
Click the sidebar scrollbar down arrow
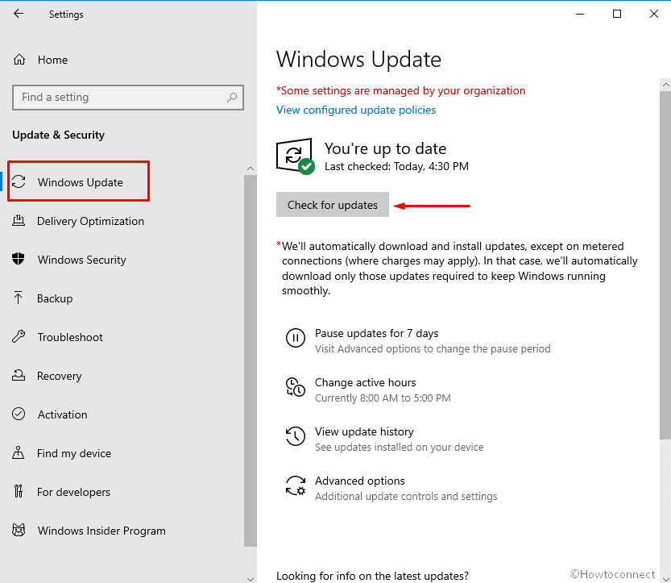[251, 579]
